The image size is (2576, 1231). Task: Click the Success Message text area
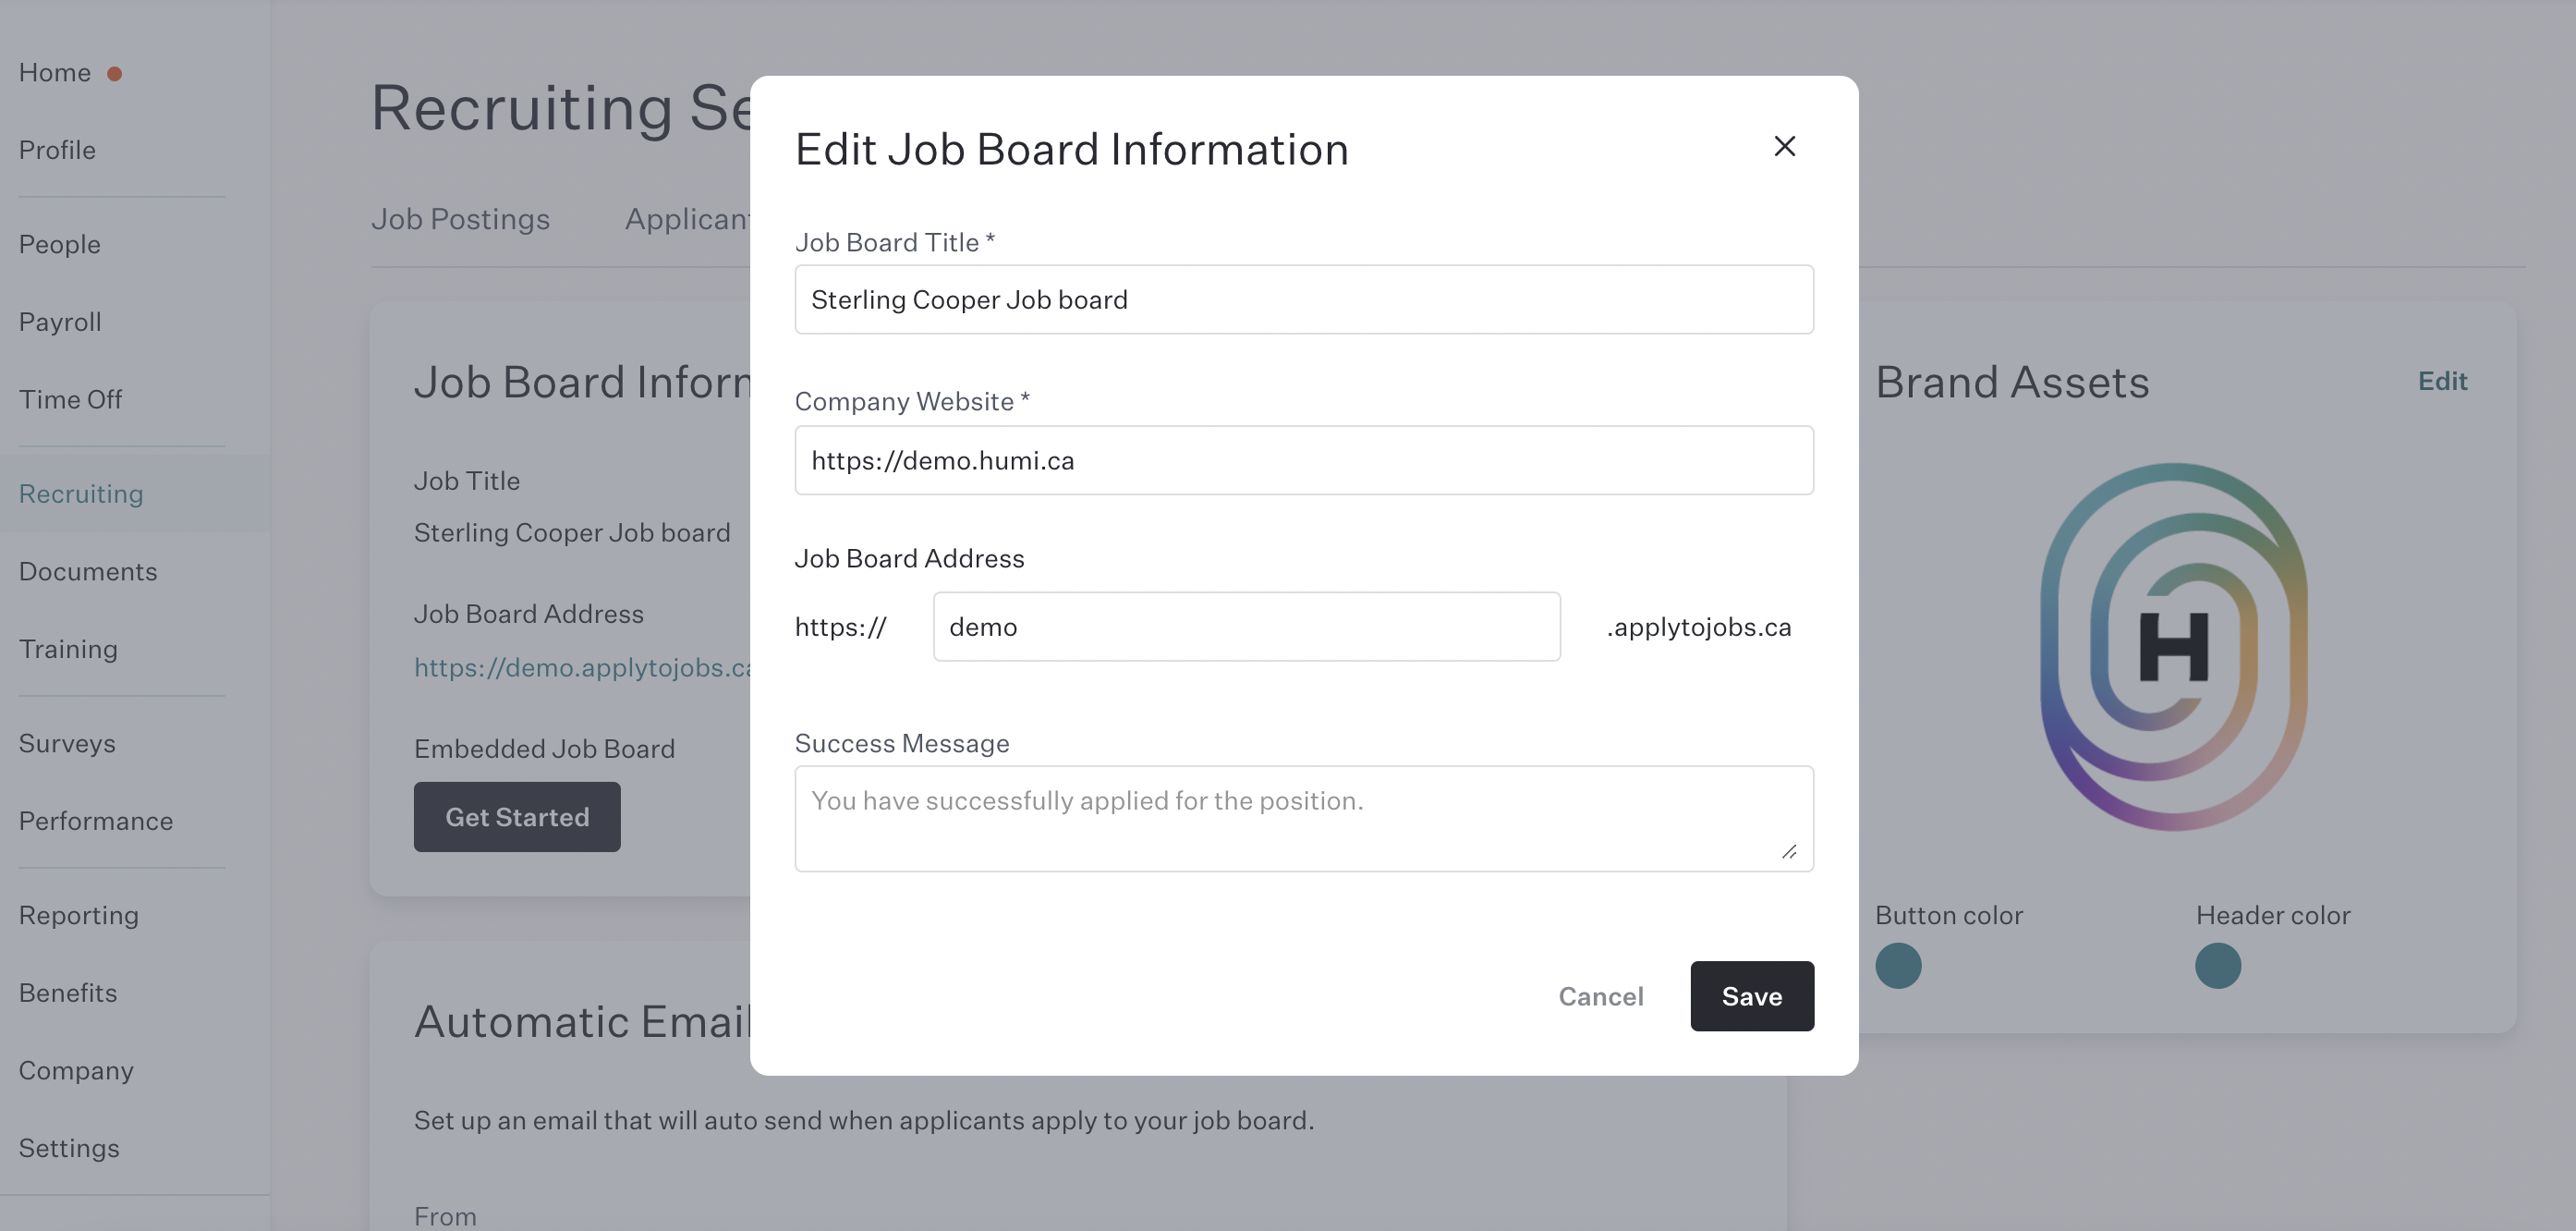[1303, 819]
